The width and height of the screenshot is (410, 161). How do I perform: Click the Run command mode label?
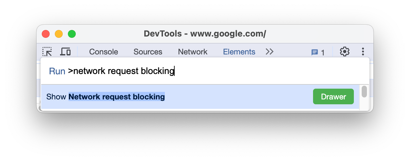[57, 71]
